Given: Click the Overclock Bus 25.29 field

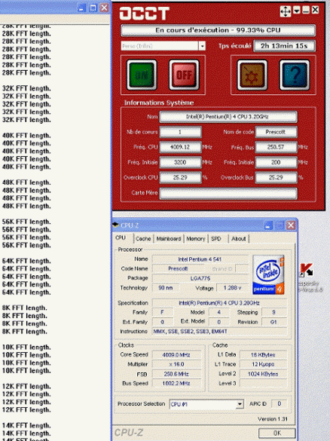Looking at the screenshot, I should [x=276, y=177].
